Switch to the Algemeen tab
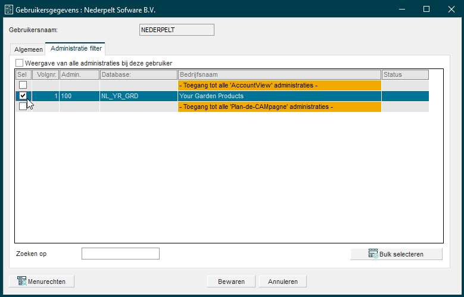 (28, 49)
